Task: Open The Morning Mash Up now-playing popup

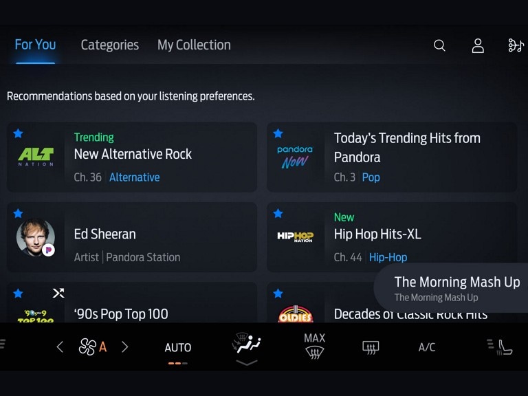Action: (451, 288)
